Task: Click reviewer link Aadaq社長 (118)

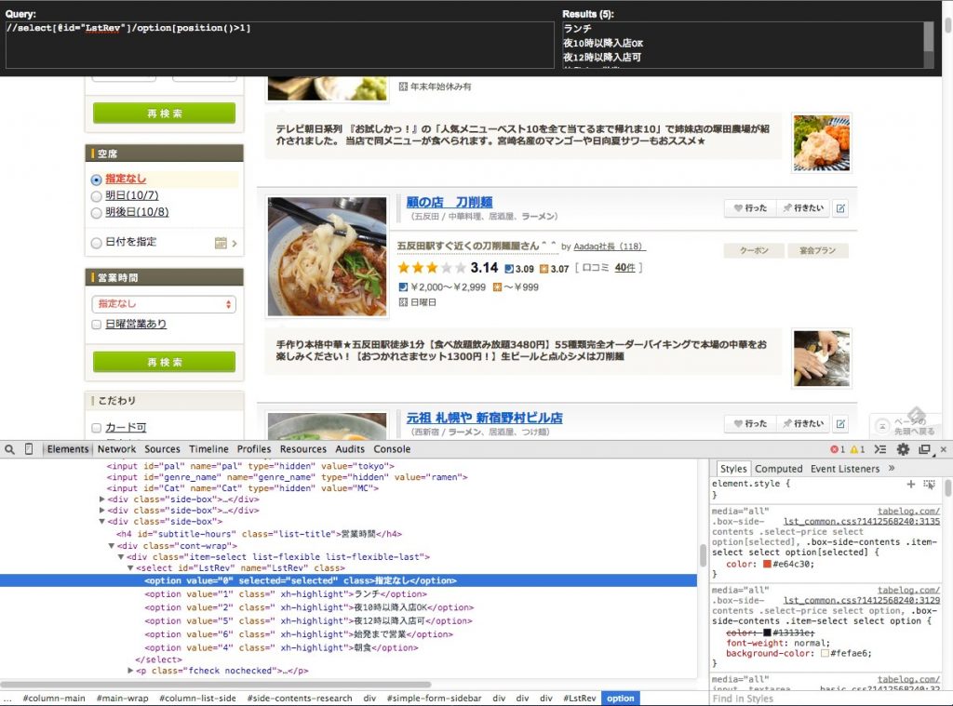Action: 610,246
